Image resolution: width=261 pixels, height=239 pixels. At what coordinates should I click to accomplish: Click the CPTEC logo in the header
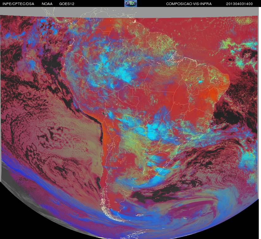tap(131, 3)
